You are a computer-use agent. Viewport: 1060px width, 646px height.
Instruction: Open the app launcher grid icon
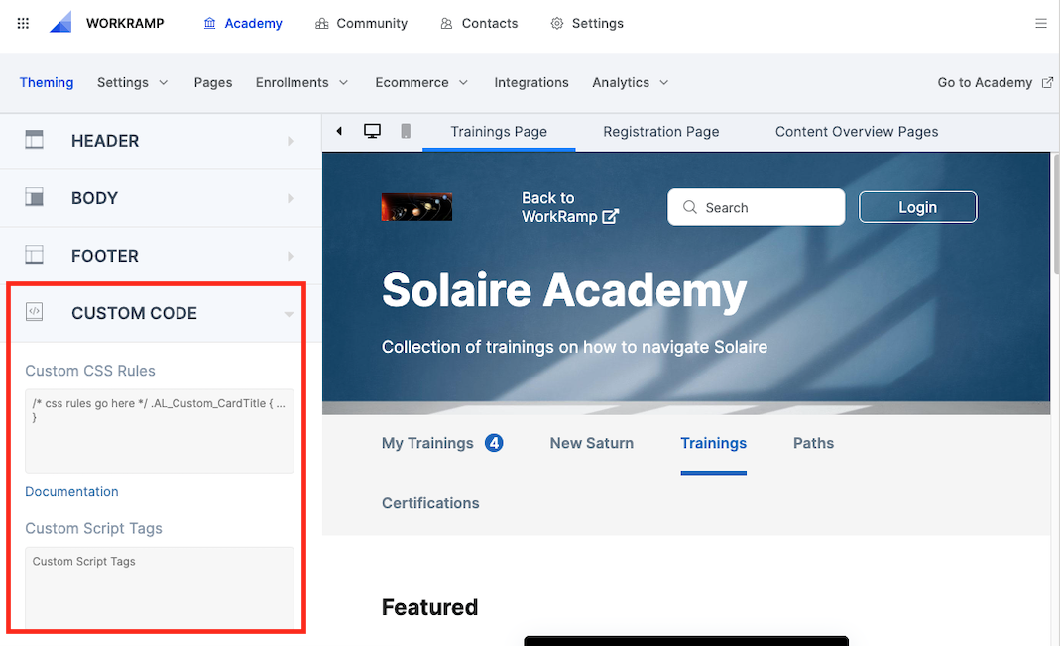coord(23,23)
